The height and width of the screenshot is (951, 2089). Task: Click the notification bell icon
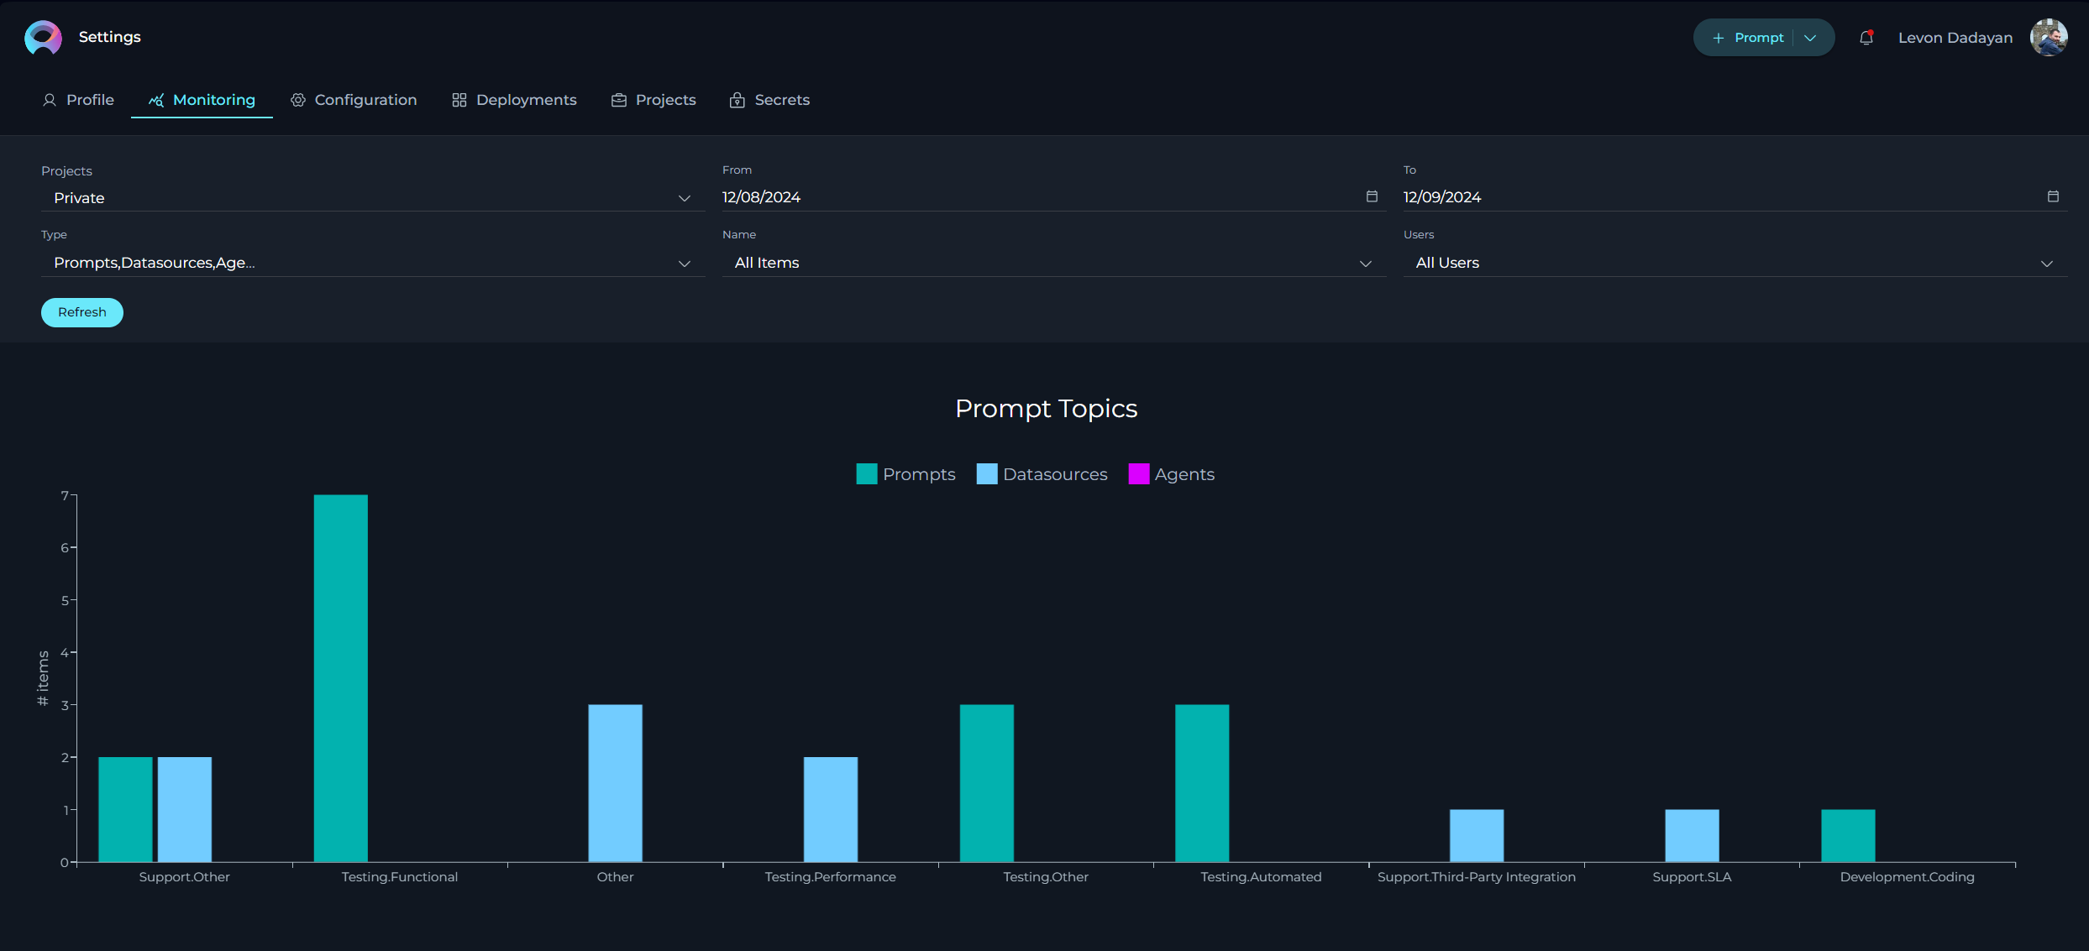[1866, 36]
